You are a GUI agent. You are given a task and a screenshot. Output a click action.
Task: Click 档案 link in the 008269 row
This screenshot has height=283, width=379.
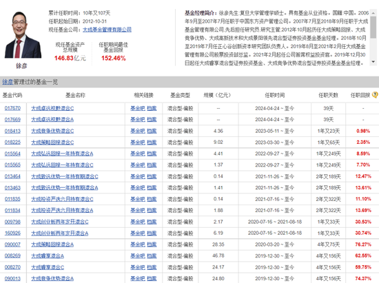152,255
